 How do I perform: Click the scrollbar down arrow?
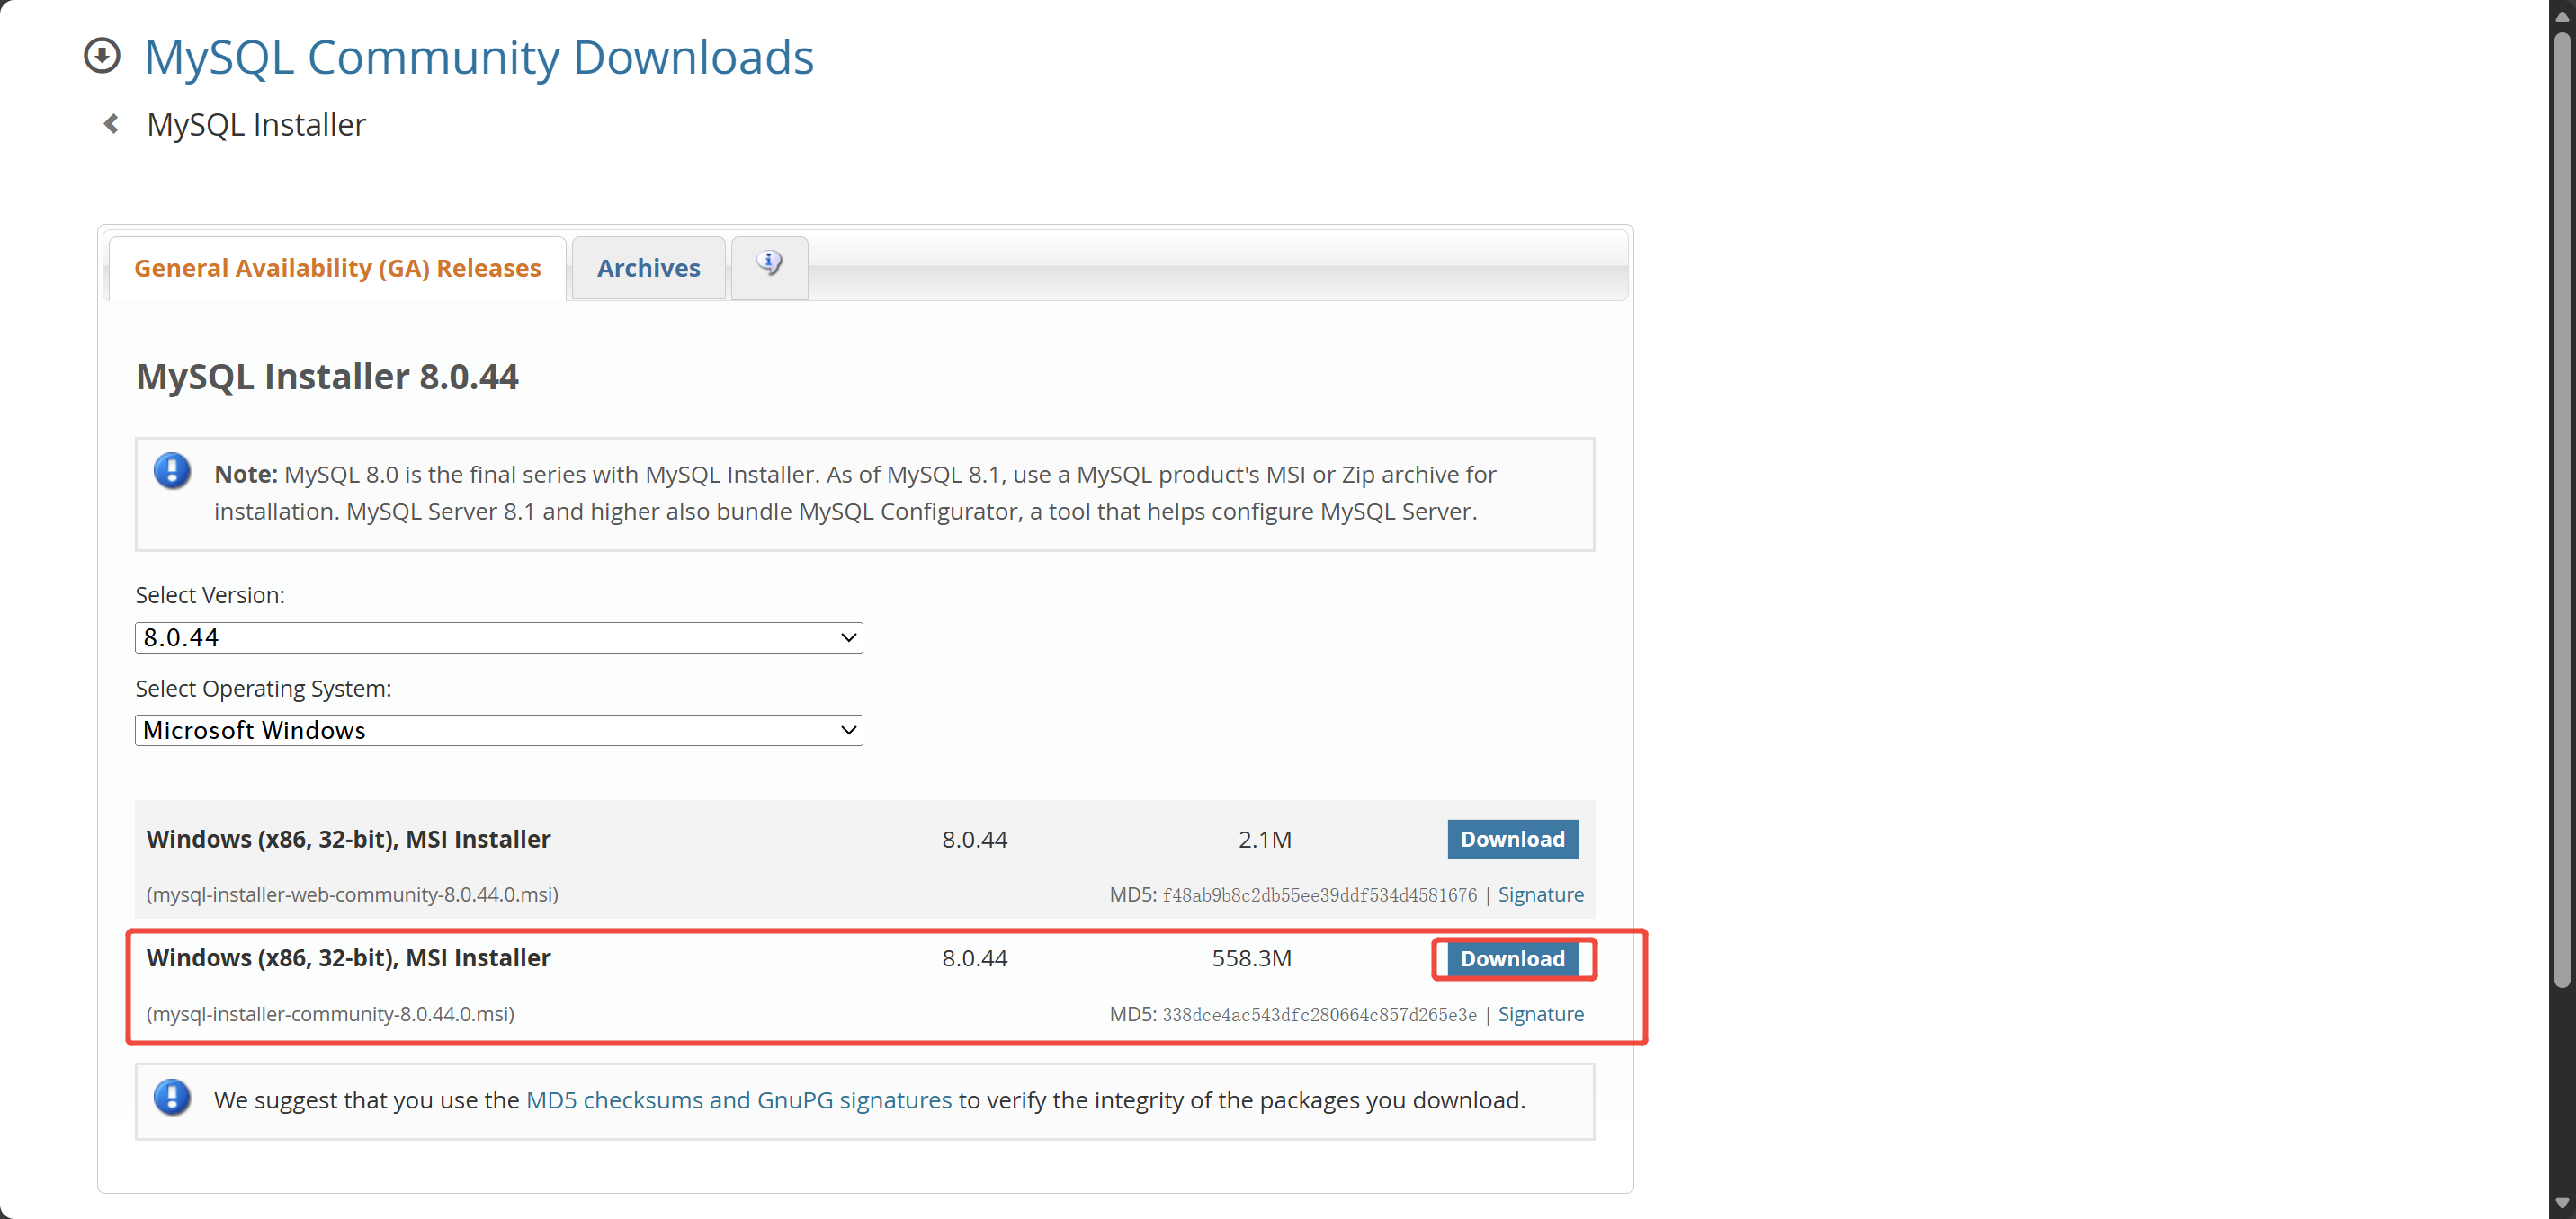(x=2561, y=1203)
